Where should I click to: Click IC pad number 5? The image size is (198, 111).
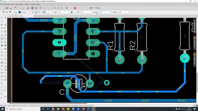[93, 54]
